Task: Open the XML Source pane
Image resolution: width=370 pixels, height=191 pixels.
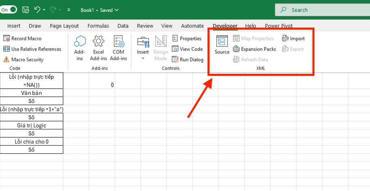Action: click(222, 45)
